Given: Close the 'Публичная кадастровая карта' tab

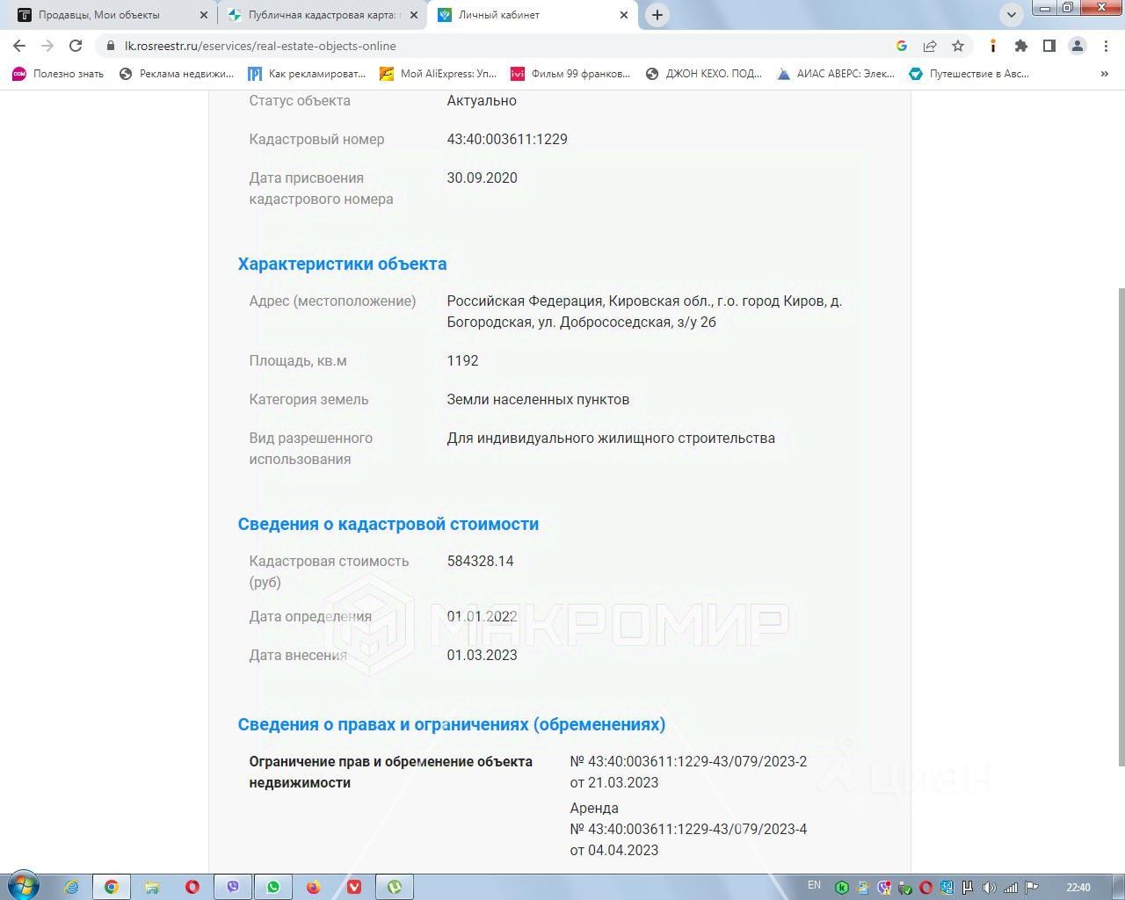Looking at the screenshot, I should point(414,15).
